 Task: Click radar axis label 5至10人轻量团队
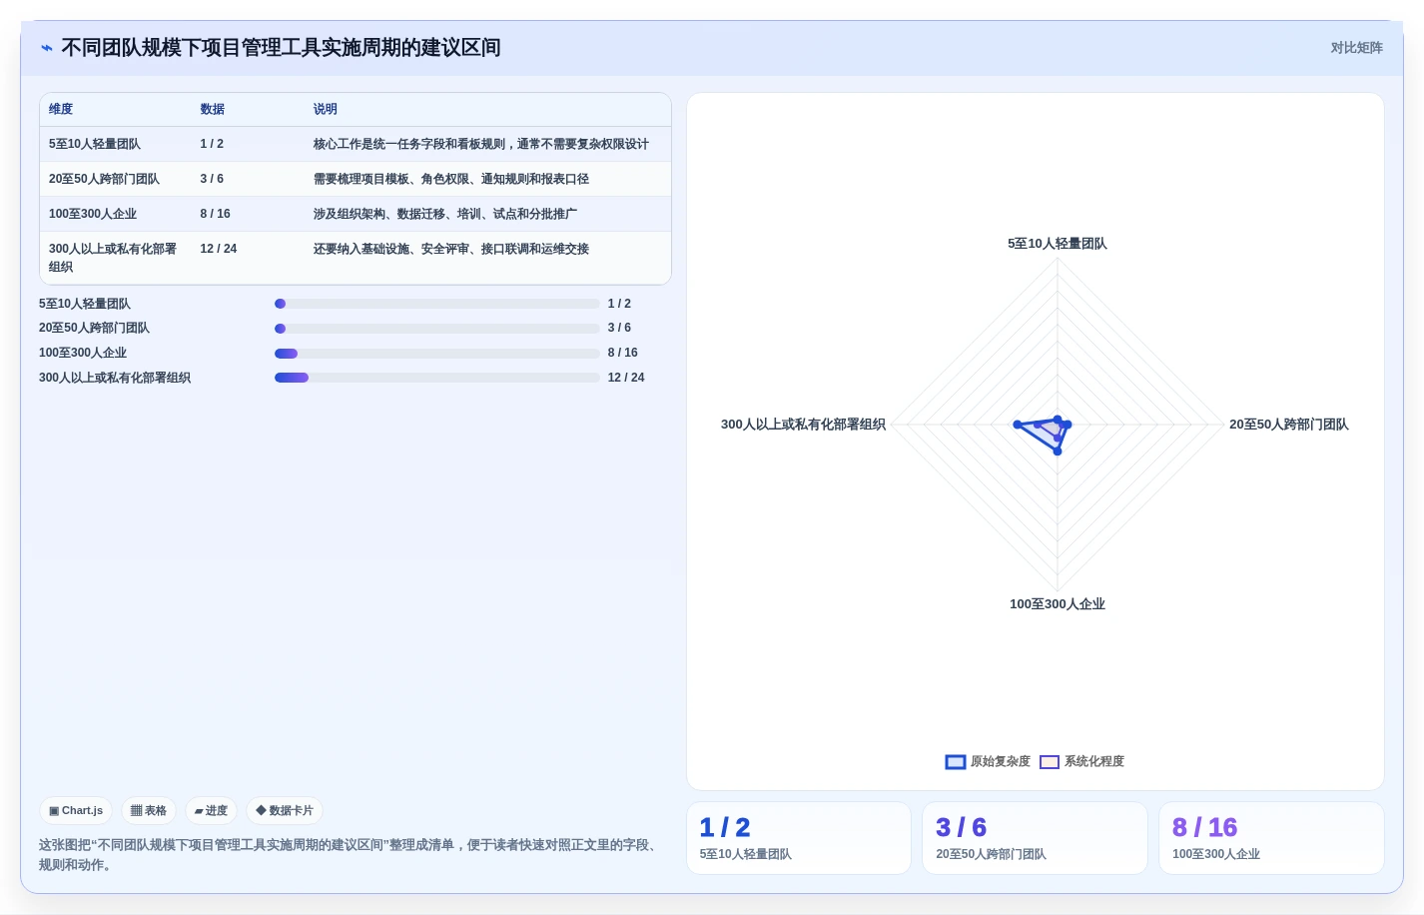coord(1058,244)
